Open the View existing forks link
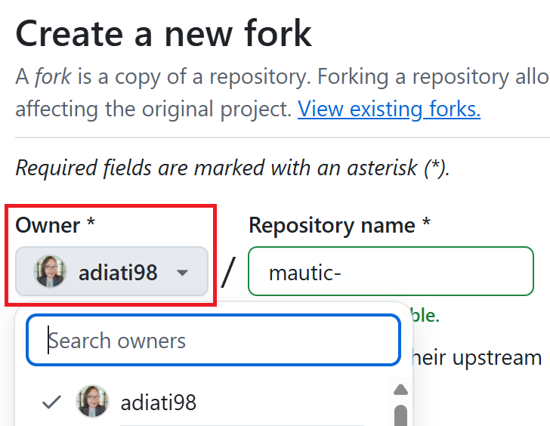550x426 pixels. 389,109
